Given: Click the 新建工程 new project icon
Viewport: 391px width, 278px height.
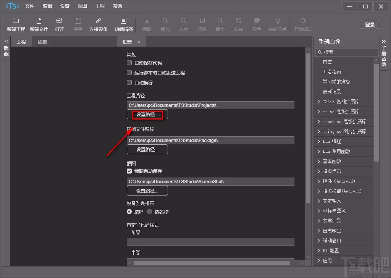Looking at the screenshot, I should (x=16, y=21).
